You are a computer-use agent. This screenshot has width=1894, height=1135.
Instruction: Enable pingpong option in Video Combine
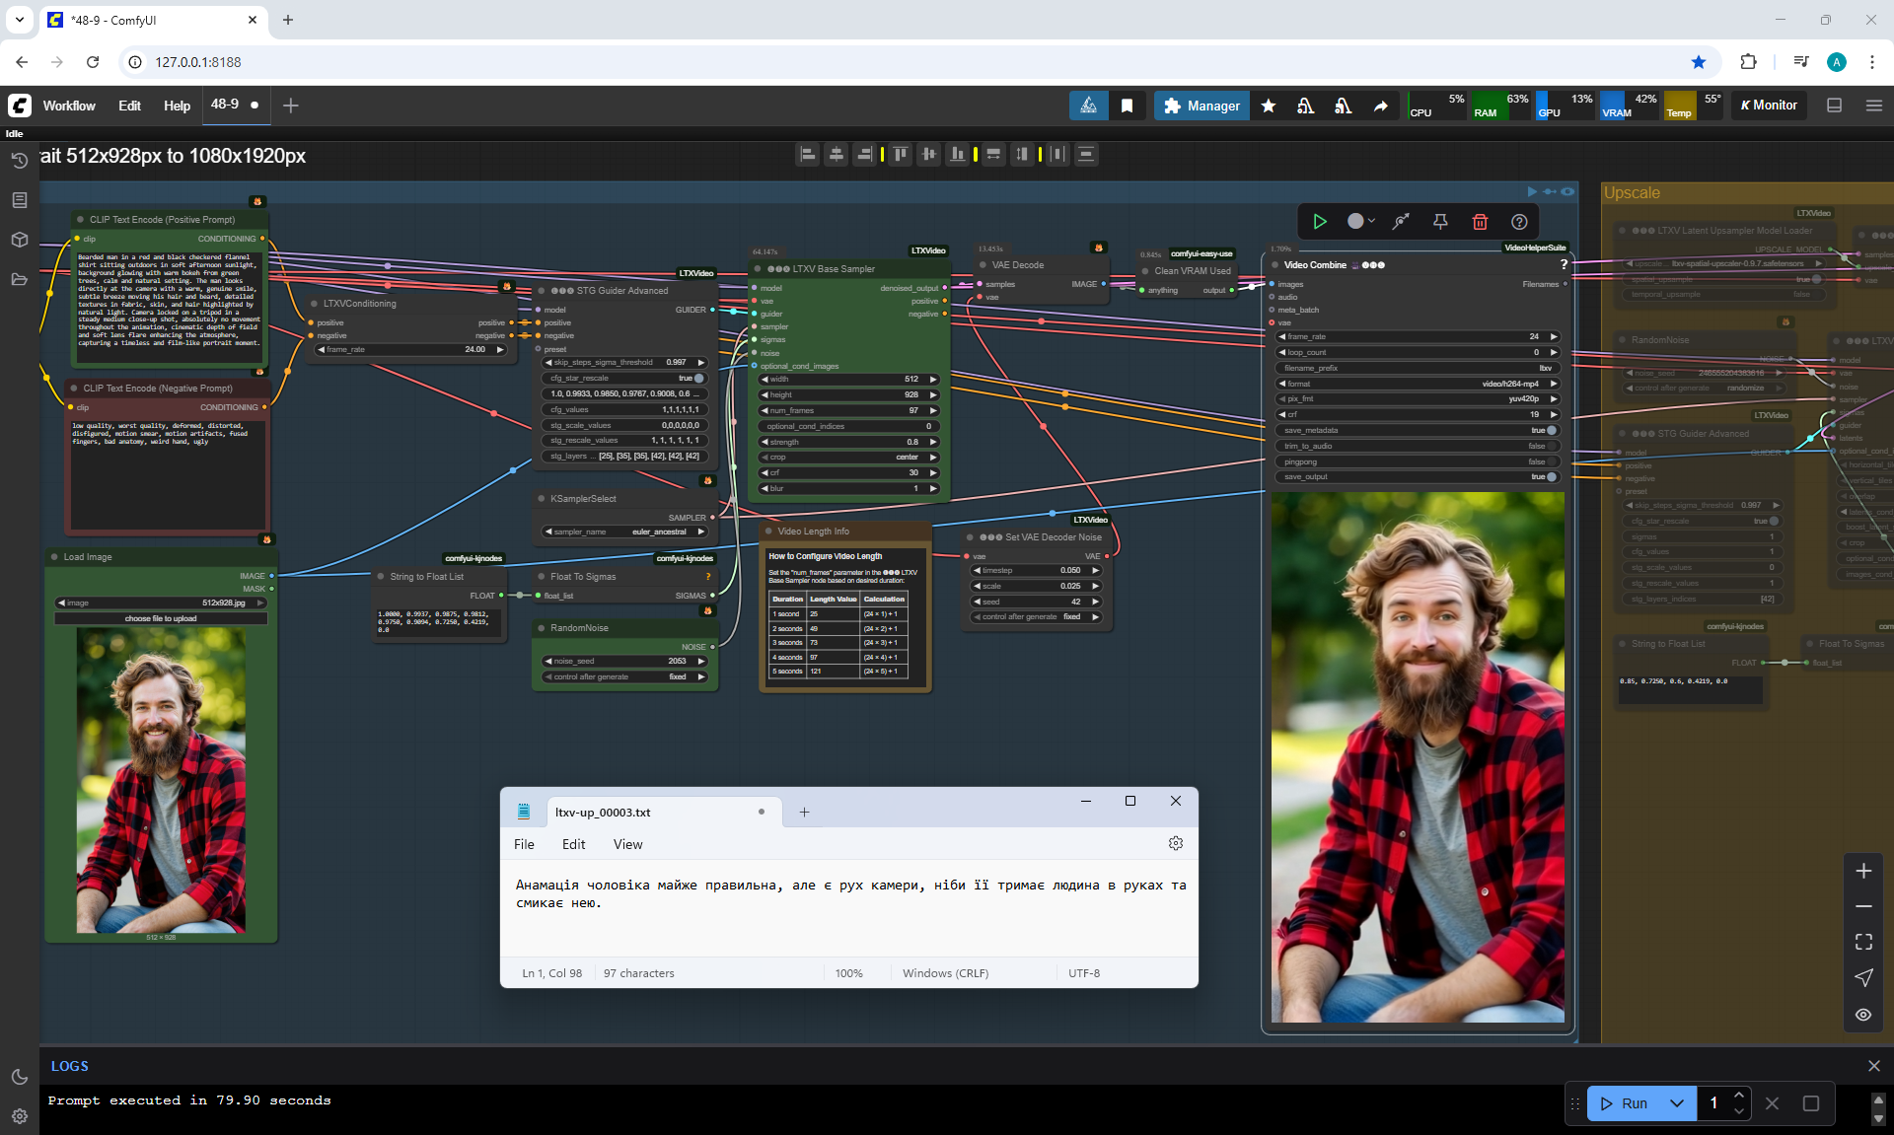click(1551, 461)
